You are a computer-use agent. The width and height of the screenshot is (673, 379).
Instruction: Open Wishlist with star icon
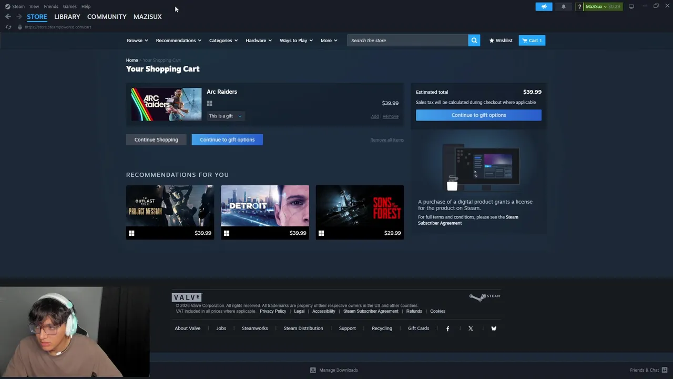501,41
